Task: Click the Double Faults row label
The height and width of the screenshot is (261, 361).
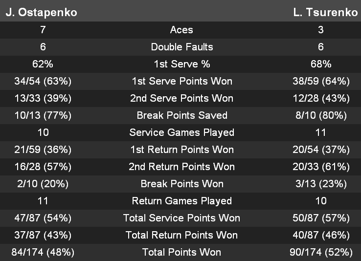Action: [x=181, y=47]
